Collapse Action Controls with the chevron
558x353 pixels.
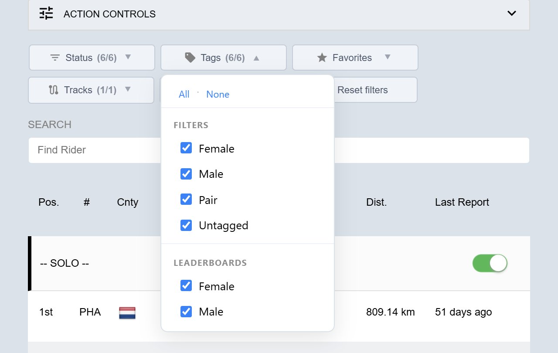(512, 14)
